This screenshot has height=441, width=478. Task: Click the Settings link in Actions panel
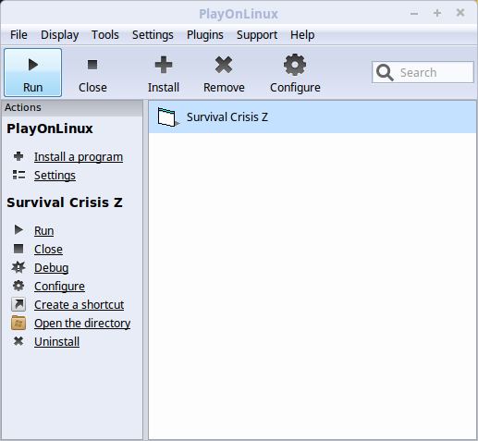click(x=55, y=176)
